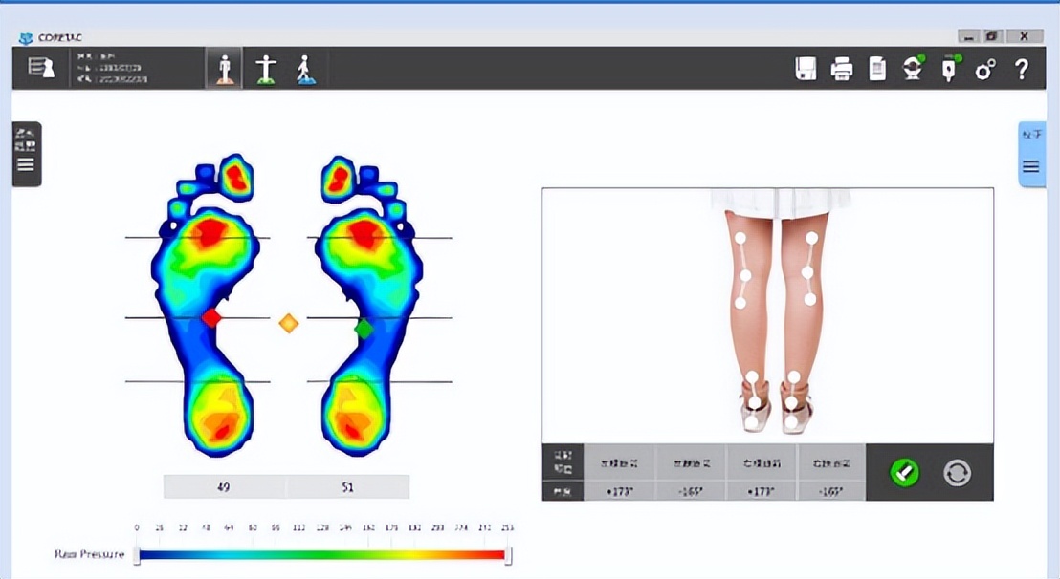
Task: Click the orange center-of-pressure diamond
Action: [289, 323]
